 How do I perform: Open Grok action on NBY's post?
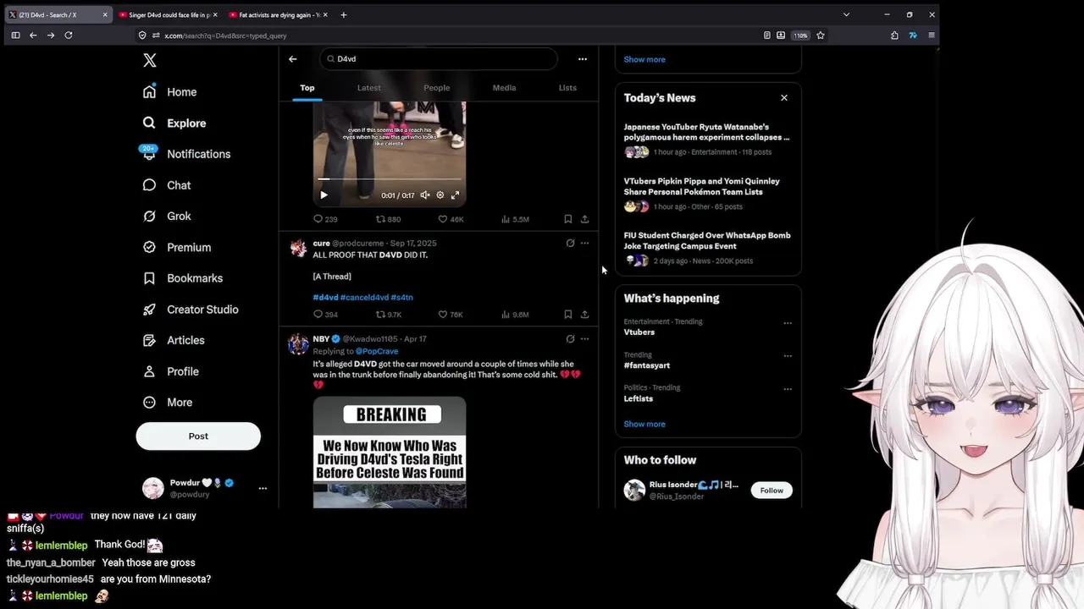pyautogui.click(x=570, y=339)
